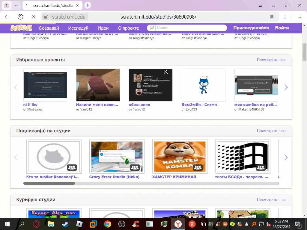Open CCleaner from the taskbar
The width and height of the screenshot is (307, 230).
coord(136,224)
